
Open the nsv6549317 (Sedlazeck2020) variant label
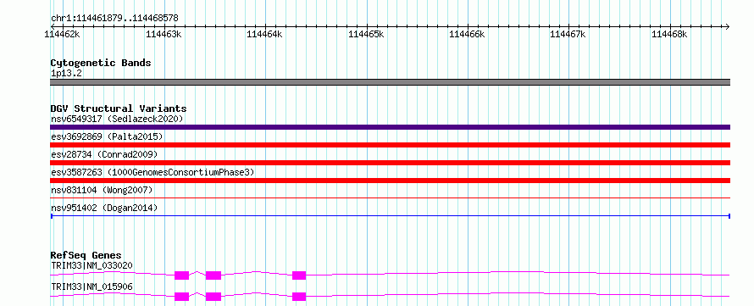(117, 119)
